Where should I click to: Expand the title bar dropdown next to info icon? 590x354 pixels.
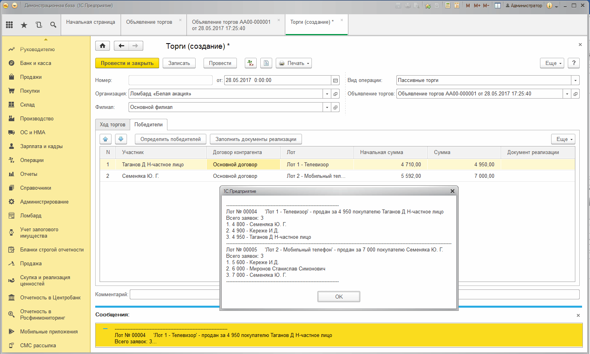coord(556,6)
